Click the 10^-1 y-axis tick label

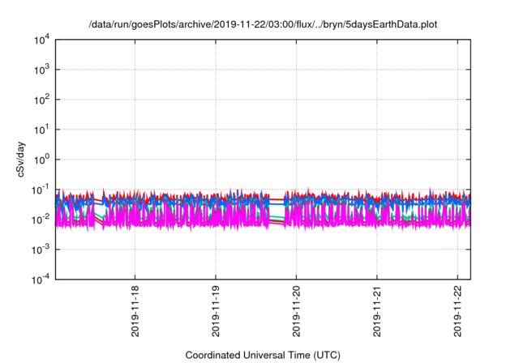41,190
